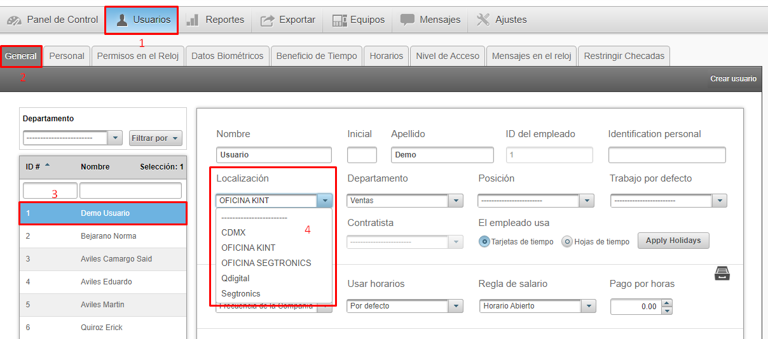
Task: Open the Panel de Control dashboard icon
Action: (15, 20)
